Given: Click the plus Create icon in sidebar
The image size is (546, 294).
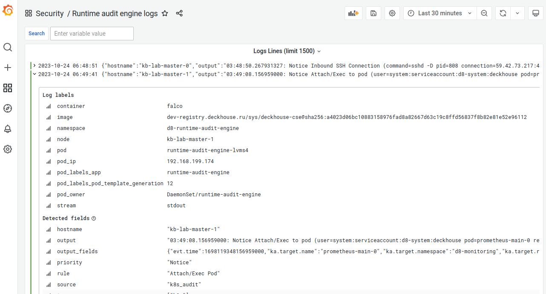Looking at the screenshot, I should click(8, 68).
